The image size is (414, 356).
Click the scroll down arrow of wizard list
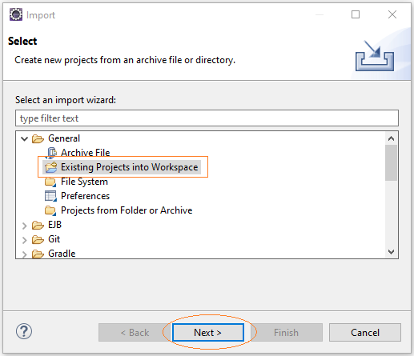pos(392,252)
